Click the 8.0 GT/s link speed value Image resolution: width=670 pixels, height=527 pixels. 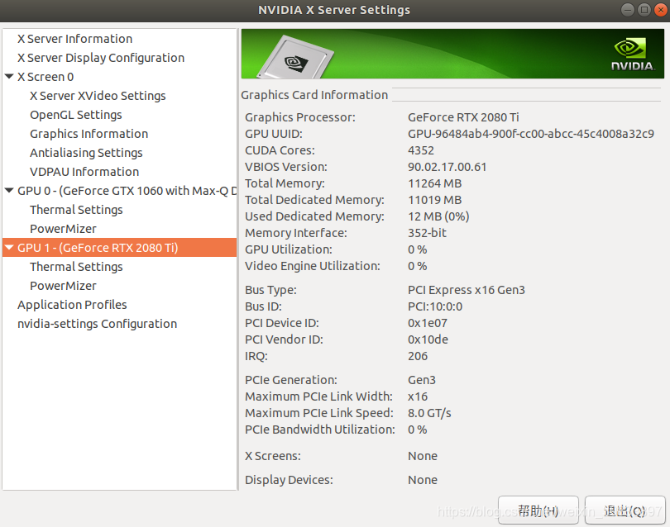[429, 414]
